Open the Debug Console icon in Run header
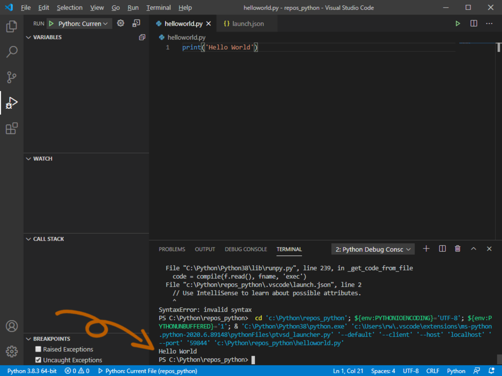Screen dimensions: 502x376 pyautogui.click(x=136, y=24)
